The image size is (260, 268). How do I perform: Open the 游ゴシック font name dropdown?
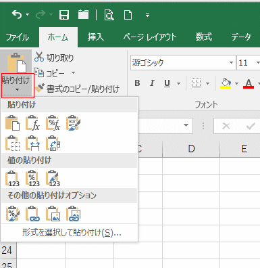231,62
